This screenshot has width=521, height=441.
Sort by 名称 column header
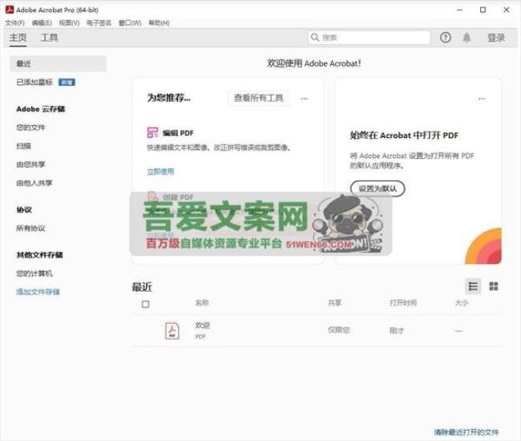pyautogui.click(x=202, y=303)
